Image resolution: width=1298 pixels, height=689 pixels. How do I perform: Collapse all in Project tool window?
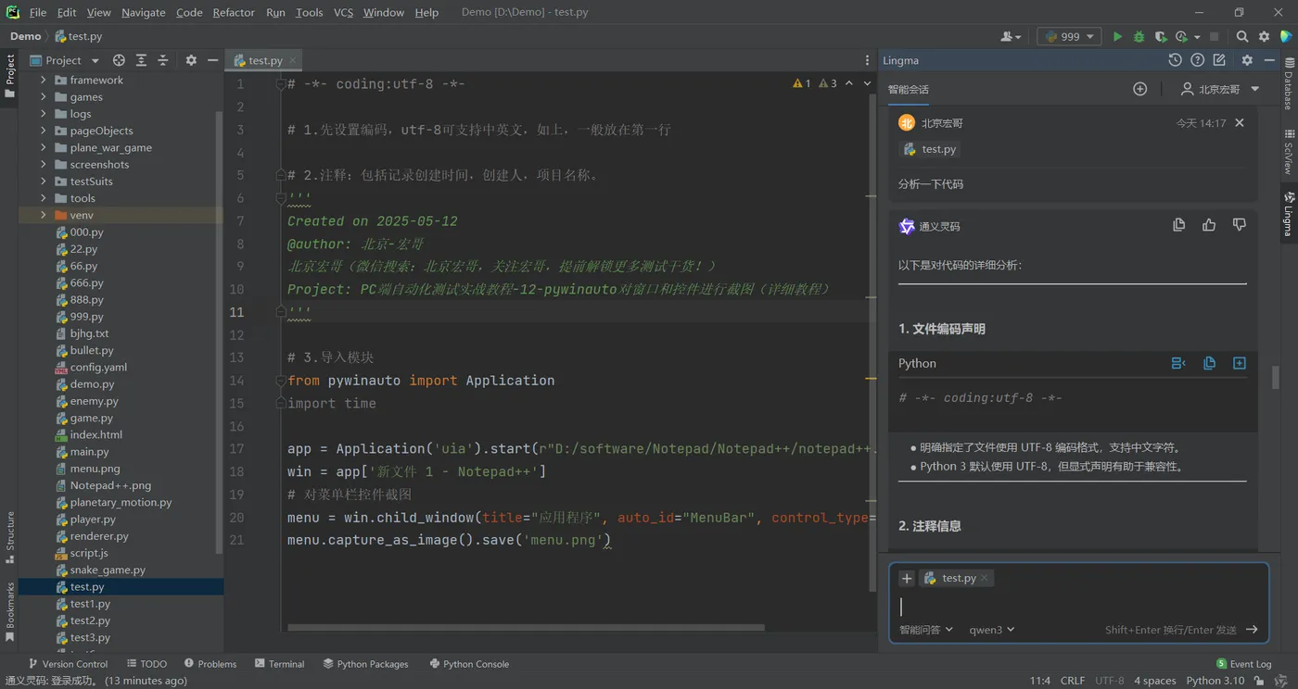163,60
